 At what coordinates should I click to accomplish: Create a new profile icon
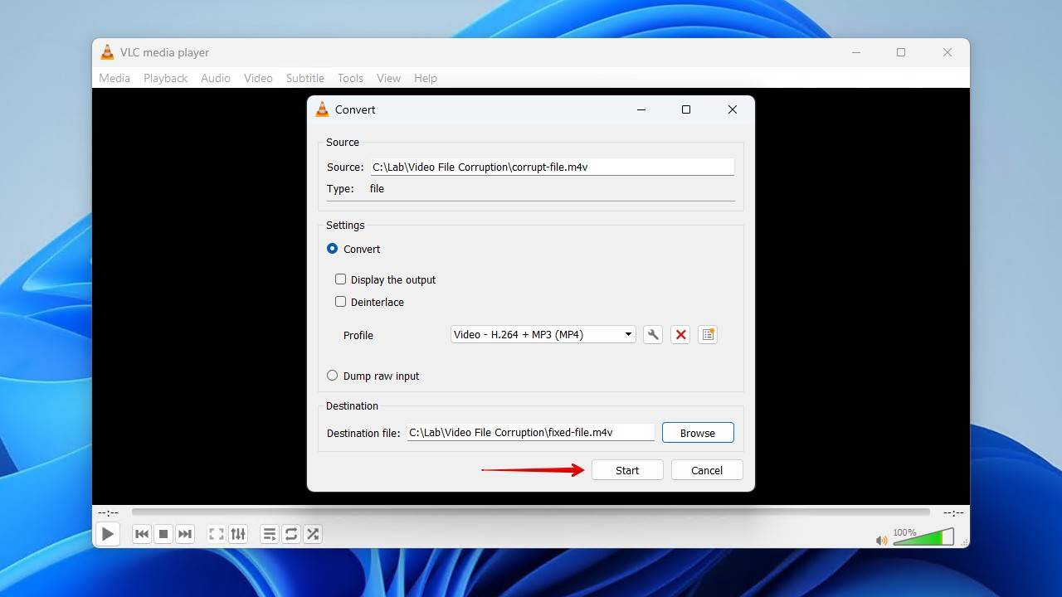708,335
